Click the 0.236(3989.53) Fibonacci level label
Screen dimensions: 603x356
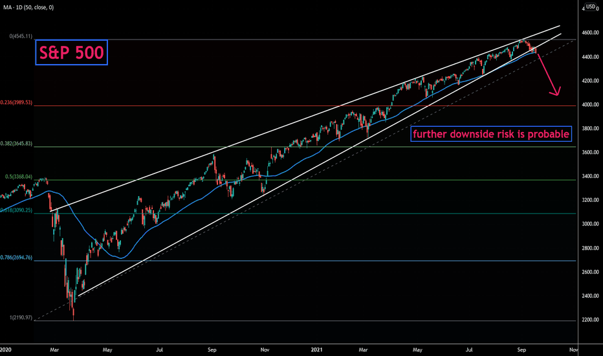(x=16, y=103)
